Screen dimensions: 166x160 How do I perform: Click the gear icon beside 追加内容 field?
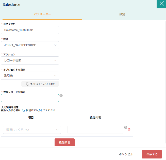[x=126, y=127]
